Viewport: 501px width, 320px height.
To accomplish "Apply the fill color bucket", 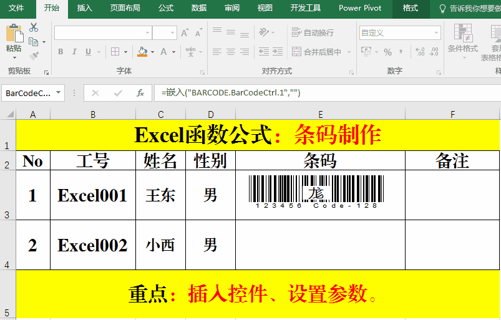I will point(142,52).
